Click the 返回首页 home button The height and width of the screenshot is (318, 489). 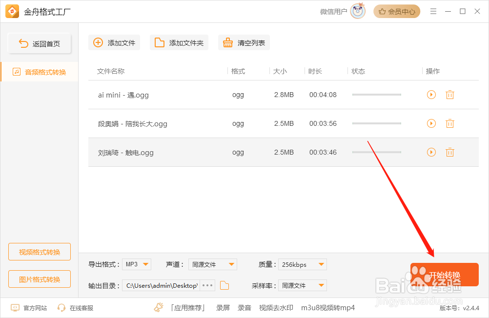39,43
